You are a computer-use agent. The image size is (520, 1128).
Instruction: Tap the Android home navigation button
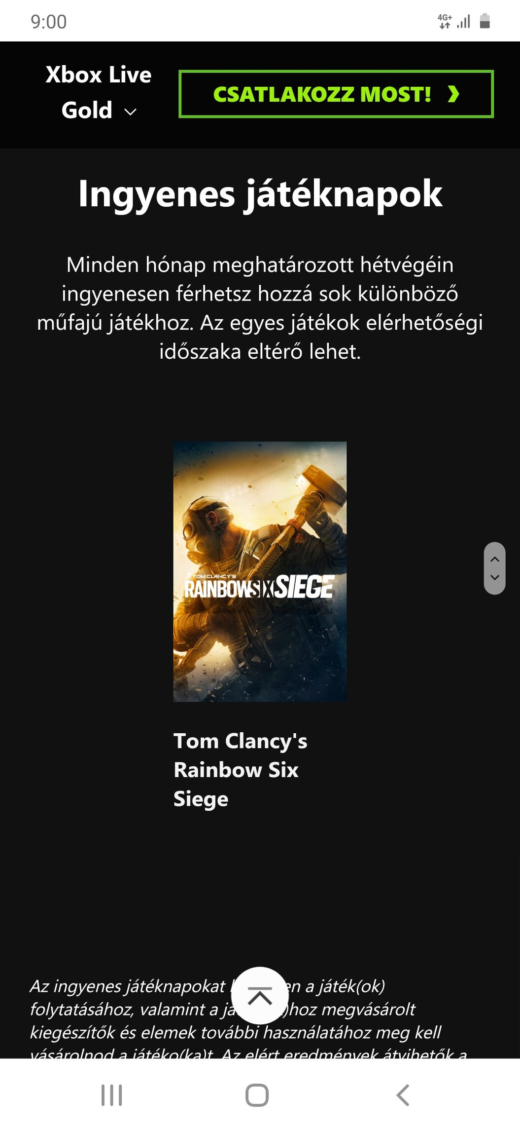point(257,1095)
